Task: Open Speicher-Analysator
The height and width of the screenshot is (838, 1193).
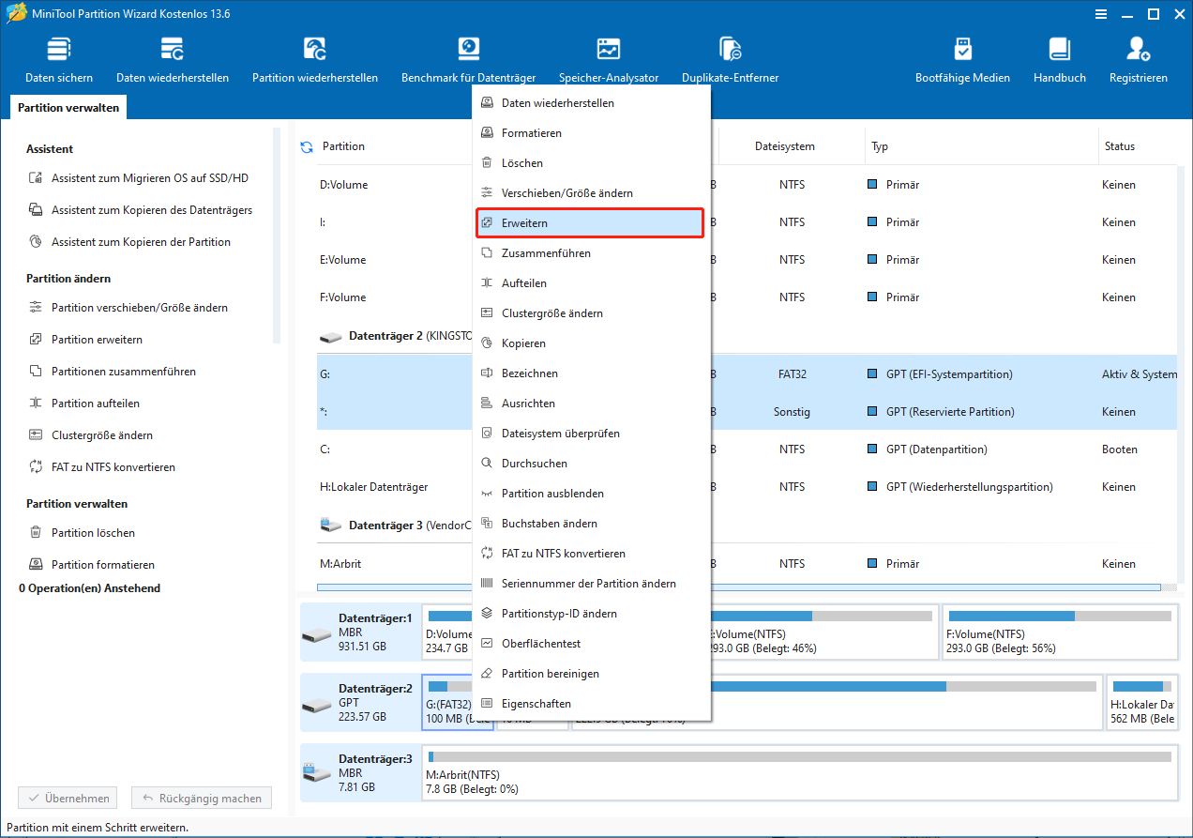Action: point(609,60)
